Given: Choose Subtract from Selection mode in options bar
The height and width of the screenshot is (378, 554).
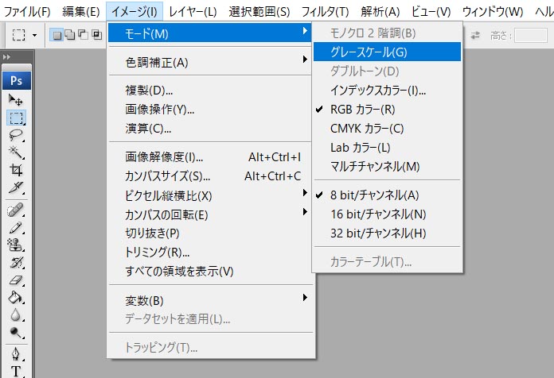Looking at the screenshot, I should pos(83,35).
